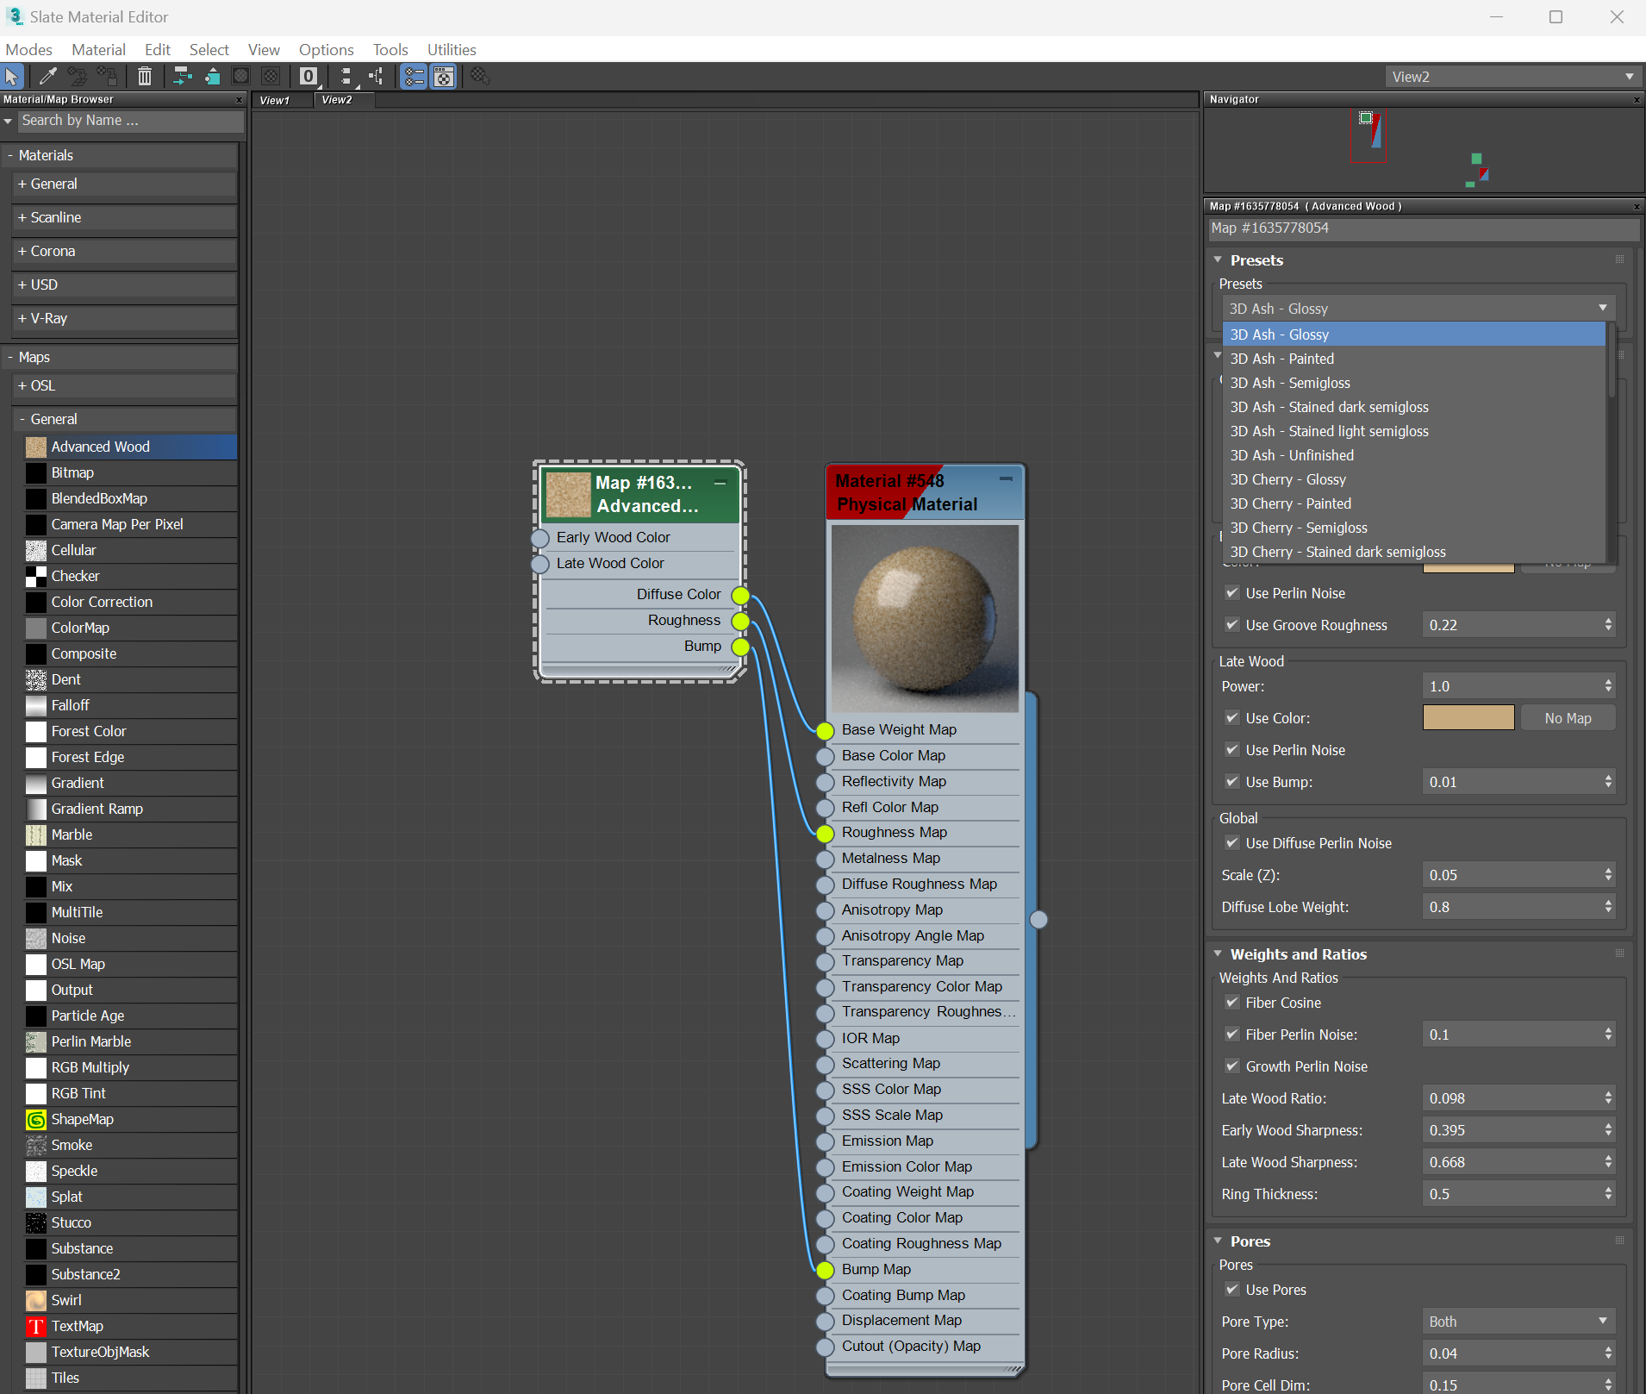This screenshot has width=1646, height=1394.
Task: Click the Layout All vertical arrangement icon
Action: point(346,76)
